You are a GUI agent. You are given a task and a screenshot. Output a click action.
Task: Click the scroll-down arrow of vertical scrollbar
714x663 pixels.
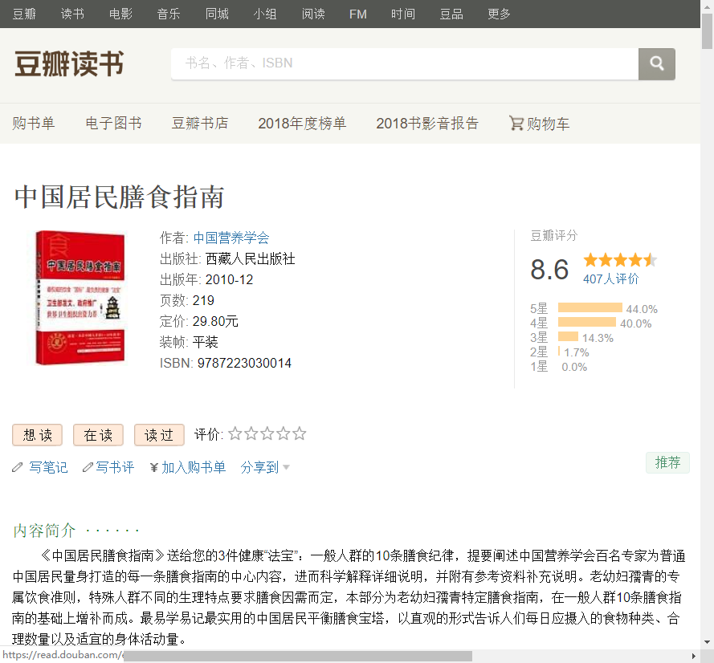707,642
